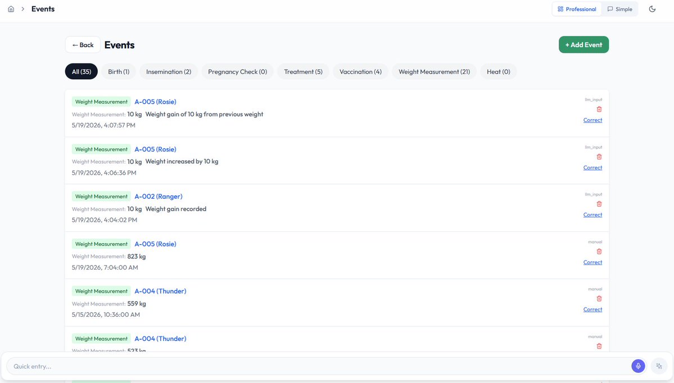Correct the Rosie 4:07:57 PM event
The width and height of the screenshot is (674, 383).
tap(592, 120)
